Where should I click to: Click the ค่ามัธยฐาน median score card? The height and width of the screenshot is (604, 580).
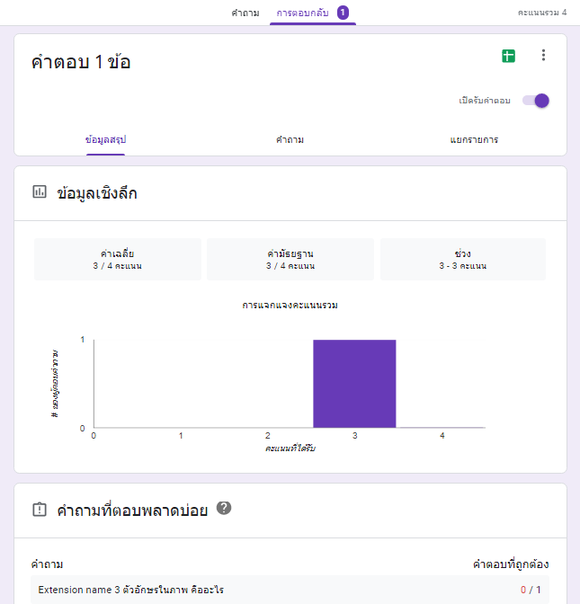tap(290, 260)
